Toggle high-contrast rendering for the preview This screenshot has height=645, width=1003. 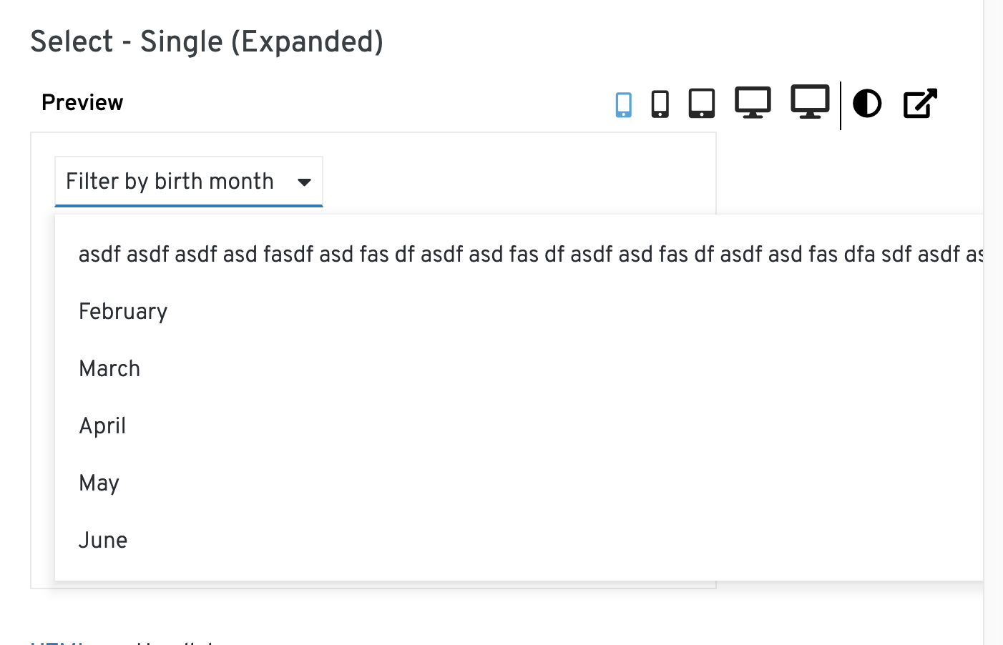coord(867,103)
